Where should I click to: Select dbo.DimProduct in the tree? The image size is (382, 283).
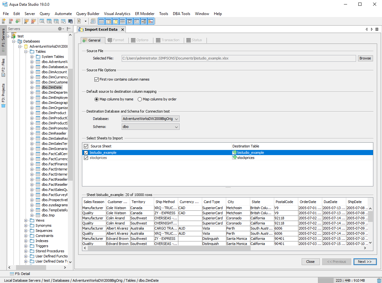point(54,113)
